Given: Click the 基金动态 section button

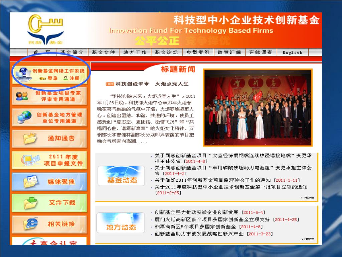Looking at the screenshot, I should click(x=121, y=176).
